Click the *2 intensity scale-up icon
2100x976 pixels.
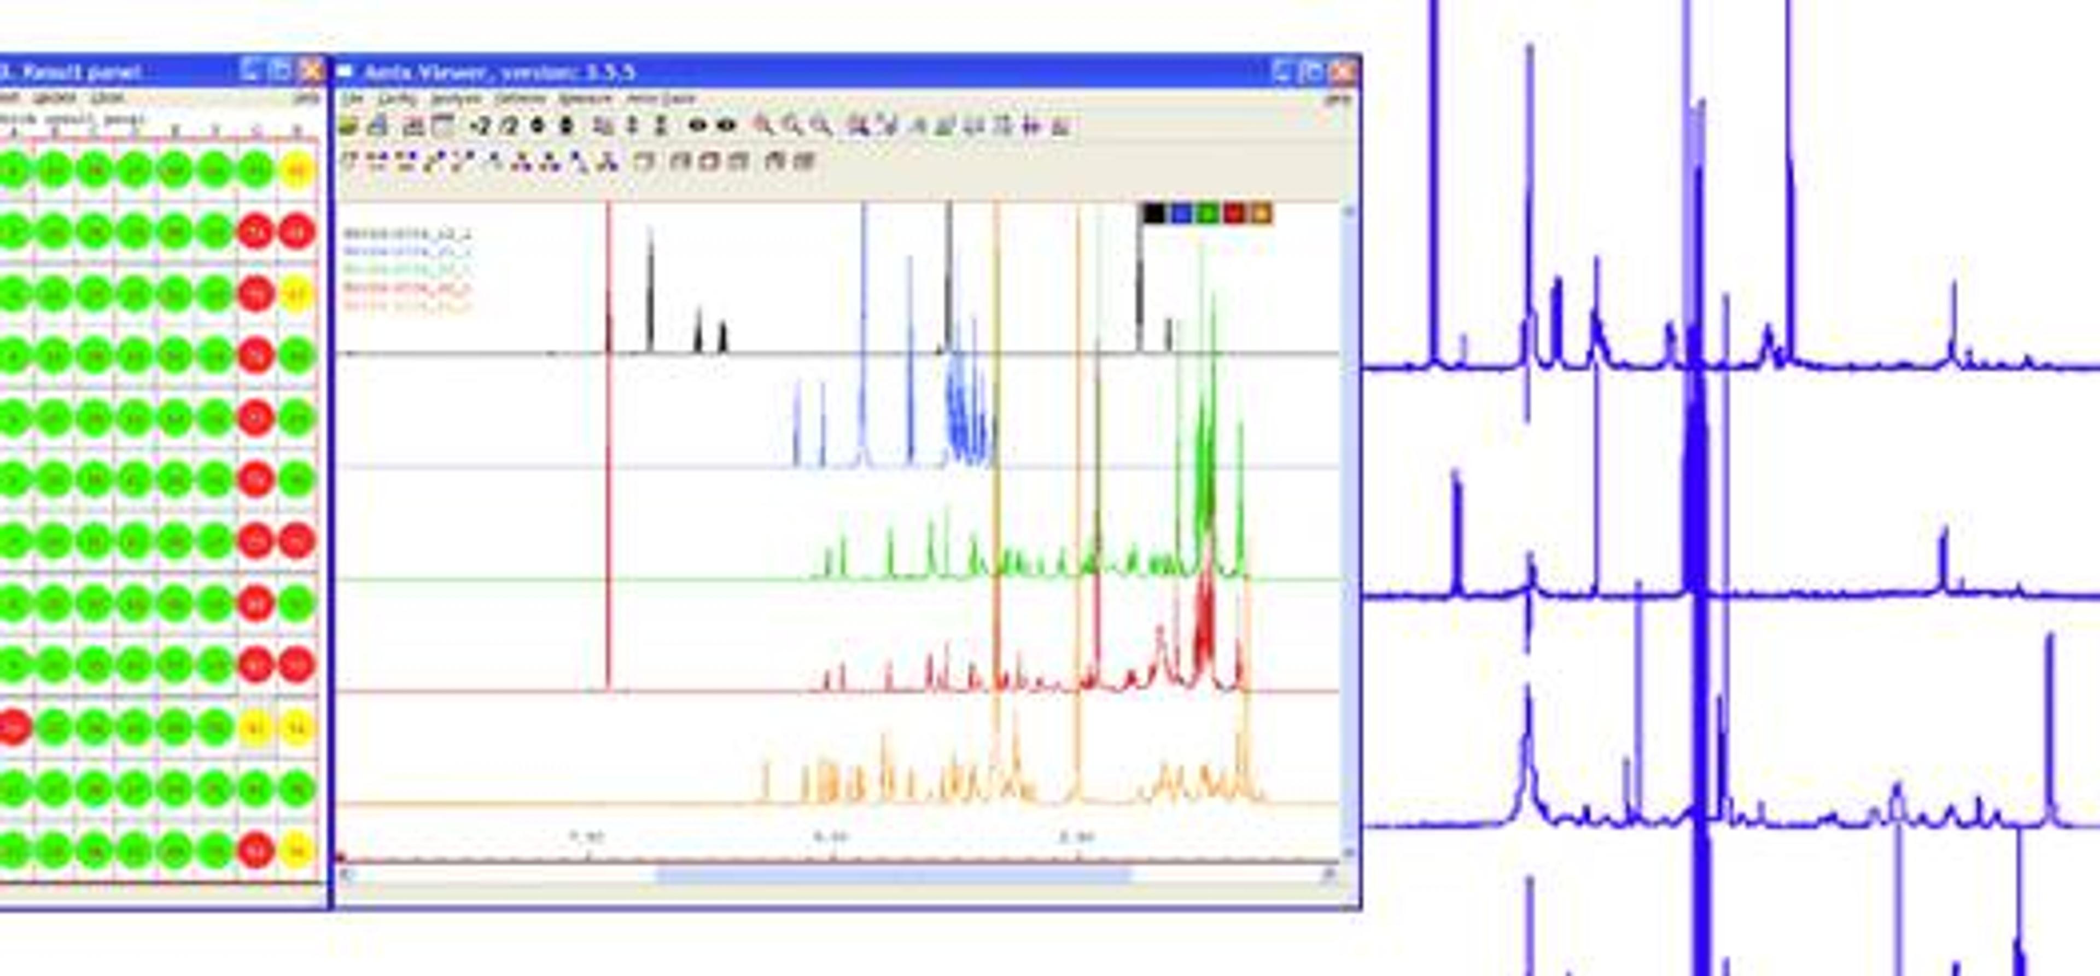coord(480,126)
